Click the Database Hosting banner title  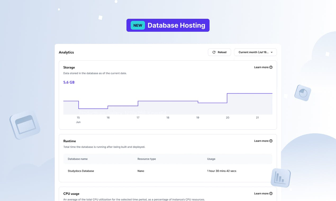(176, 25)
